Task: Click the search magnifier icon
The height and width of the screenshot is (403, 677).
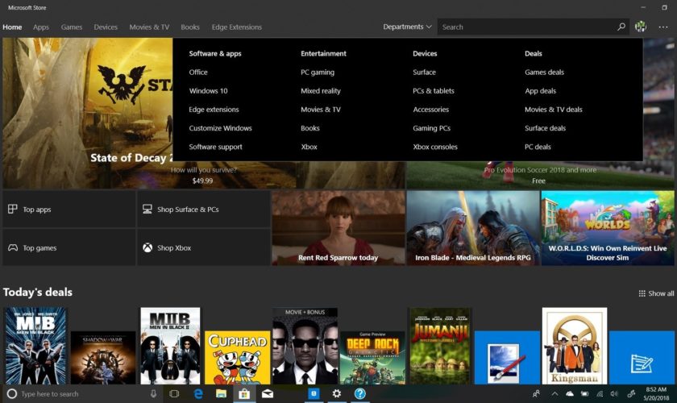Action: 621,27
